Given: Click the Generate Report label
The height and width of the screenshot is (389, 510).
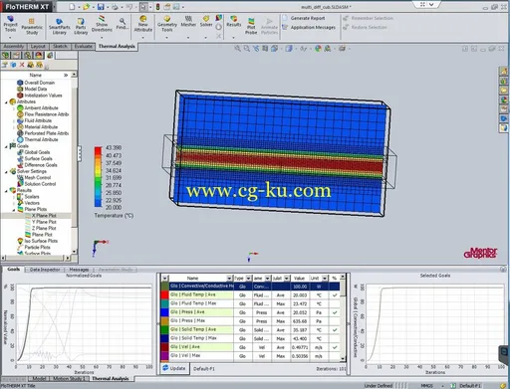Looking at the screenshot, I should pyautogui.click(x=308, y=18).
